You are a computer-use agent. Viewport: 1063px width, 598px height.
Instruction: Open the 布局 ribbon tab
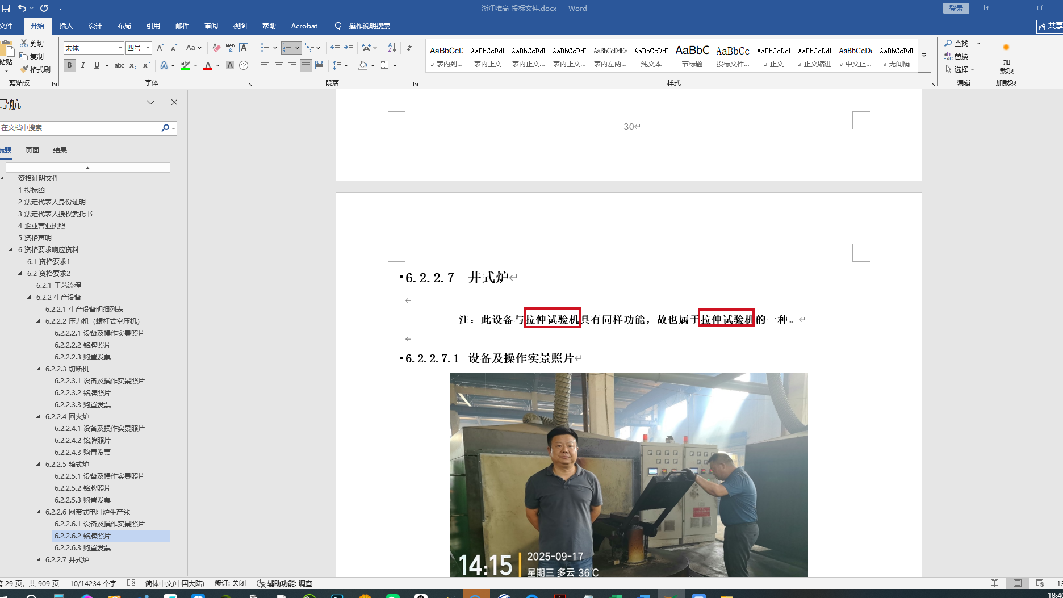(x=124, y=26)
